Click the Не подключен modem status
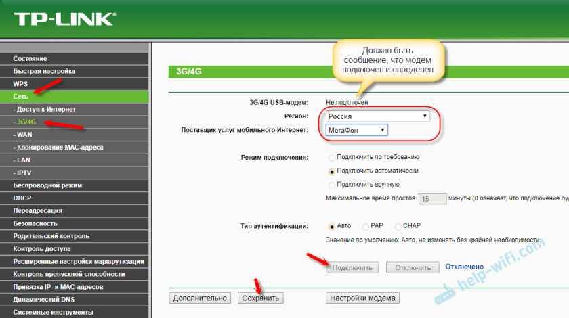 347,103
